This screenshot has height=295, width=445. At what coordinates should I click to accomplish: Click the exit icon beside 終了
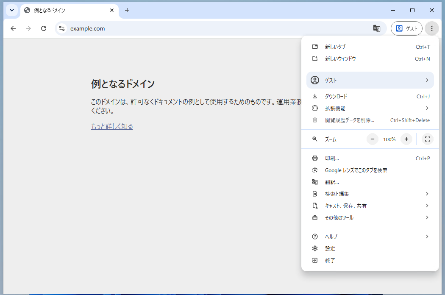tap(315, 260)
